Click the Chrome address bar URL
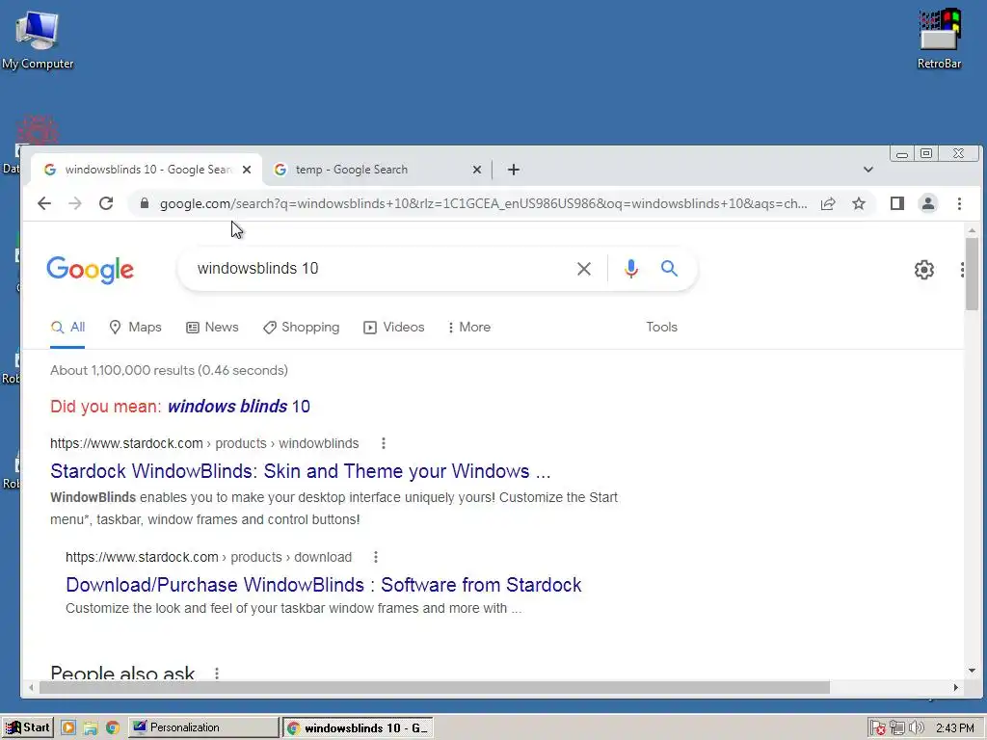Image resolution: width=987 pixels, height=740 pixels. tap(484, 204)
